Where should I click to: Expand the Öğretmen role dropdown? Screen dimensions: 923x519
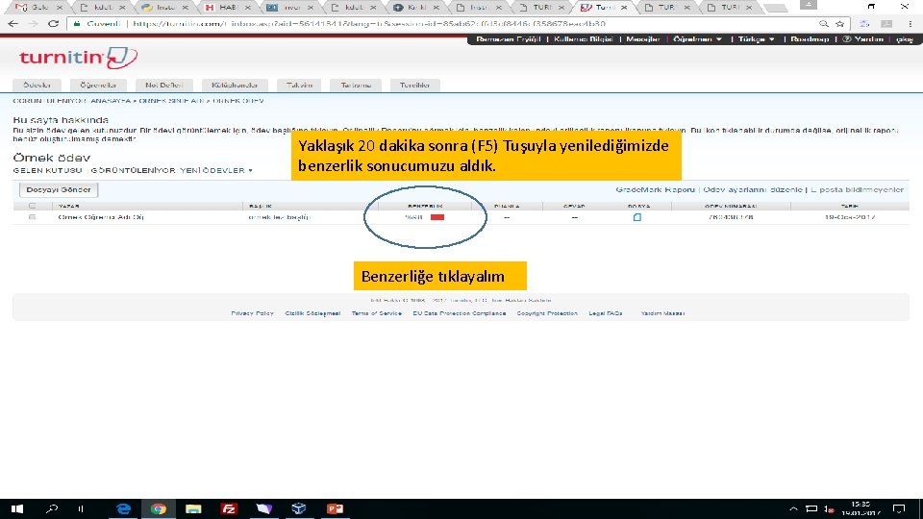coord(697,38)
